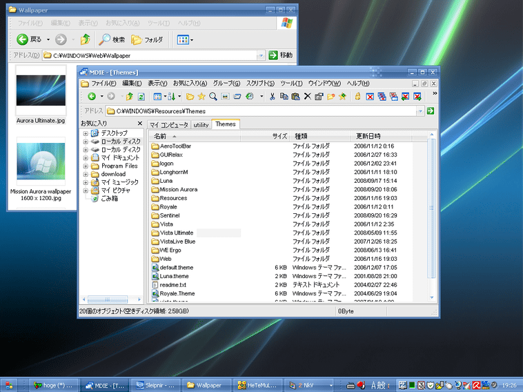523x392 pixels.
Task: Click Back button in Wallpaper window
Action: coord(30,39)
